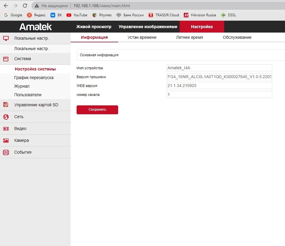Expand the Сеть section
Screen dimensions: 285x246
pyautogui.click(x=35, y=117)
